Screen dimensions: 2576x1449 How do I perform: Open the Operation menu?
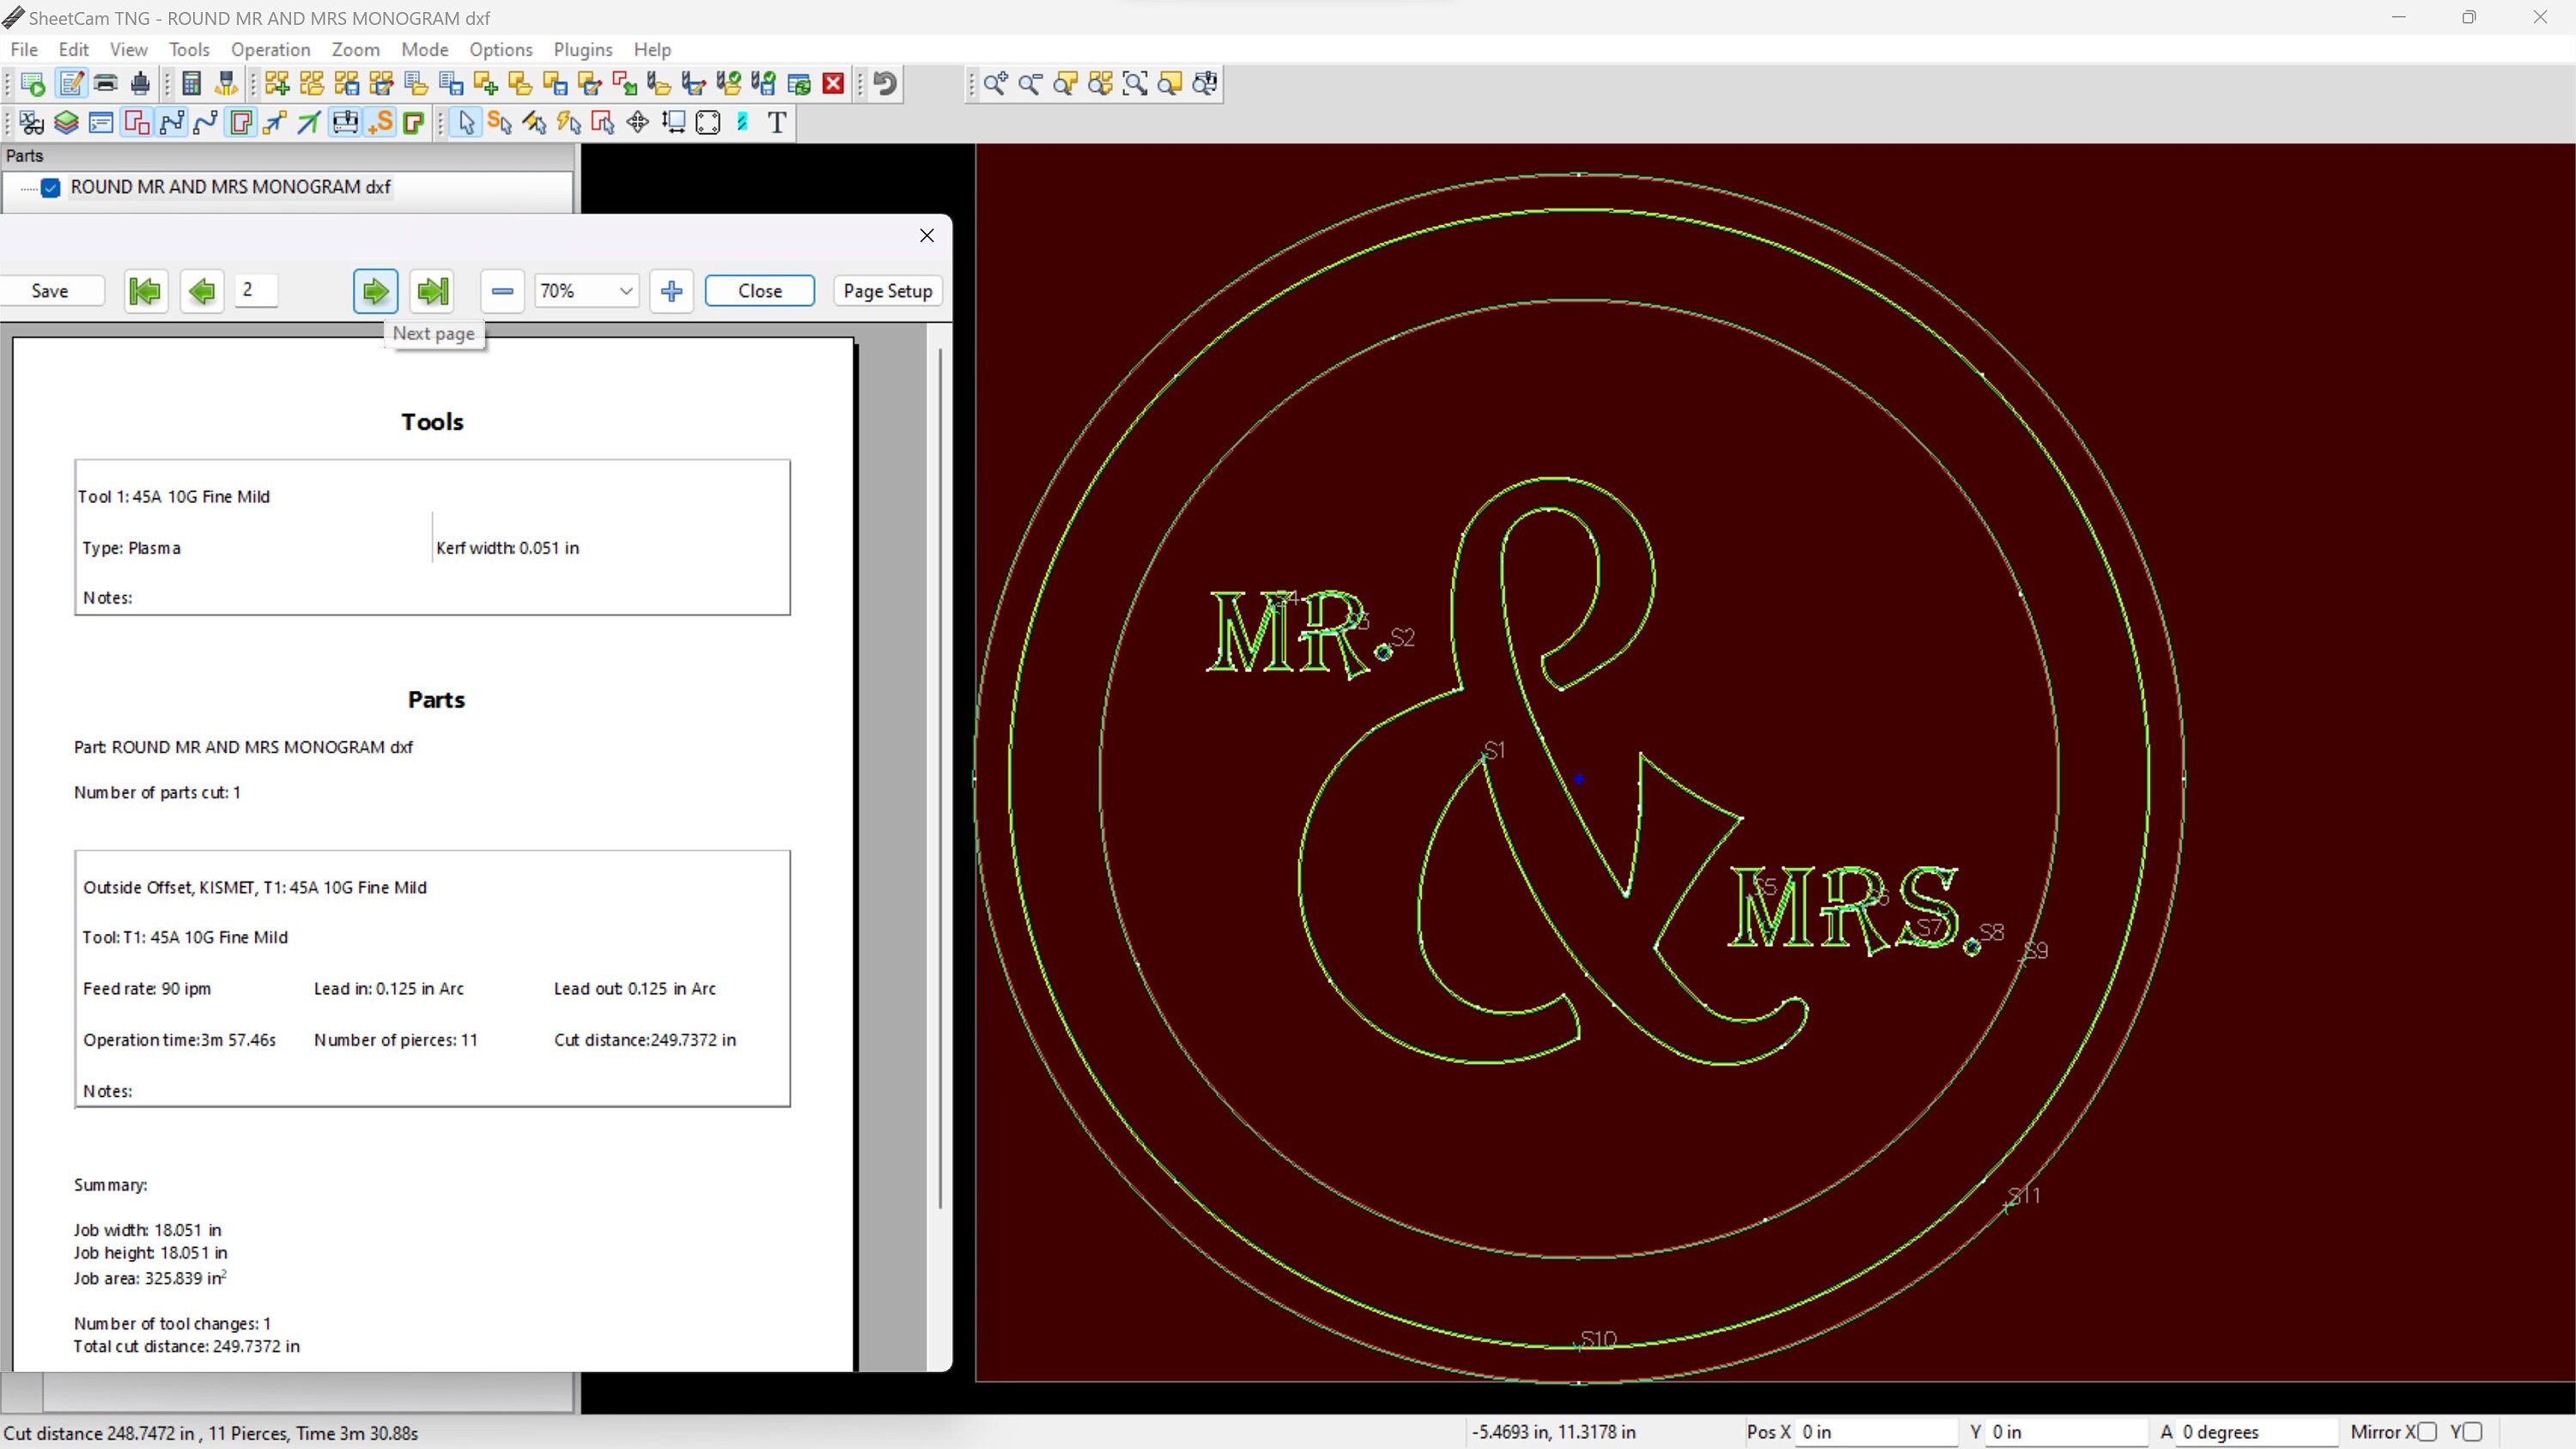pos(271,49)
